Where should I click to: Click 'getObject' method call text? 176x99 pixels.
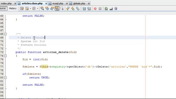click(76, 67)
